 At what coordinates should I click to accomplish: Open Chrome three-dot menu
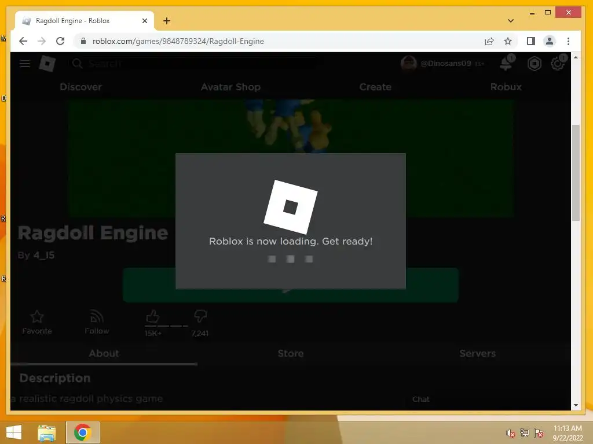coord(568,41)
